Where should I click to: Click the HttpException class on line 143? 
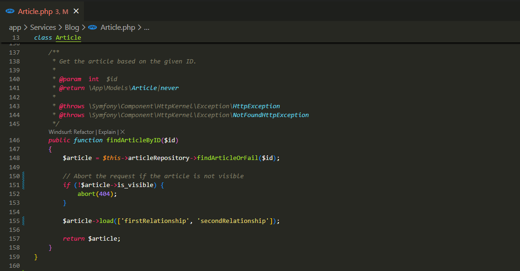256,106
